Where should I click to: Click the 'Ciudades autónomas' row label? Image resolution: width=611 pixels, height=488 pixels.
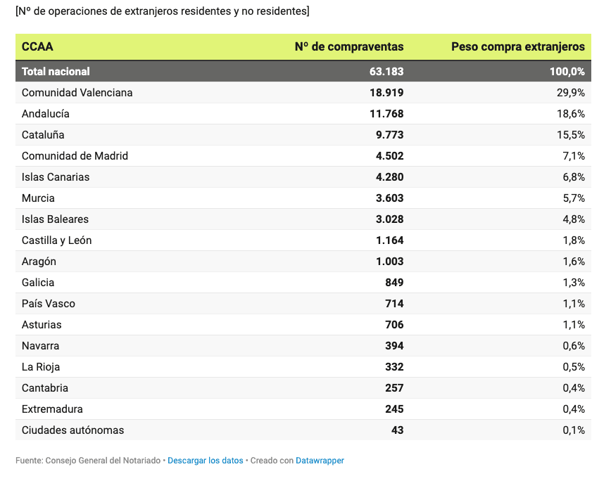[x=73, y=430]
